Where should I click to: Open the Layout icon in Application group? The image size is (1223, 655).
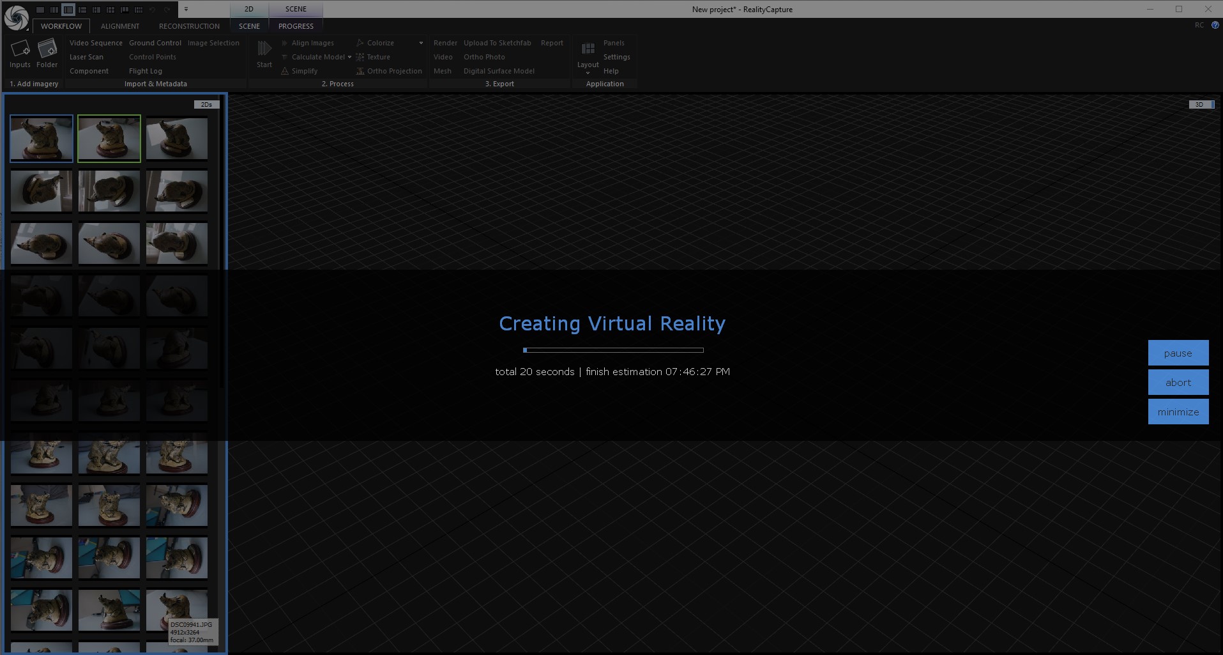[588, 50]
